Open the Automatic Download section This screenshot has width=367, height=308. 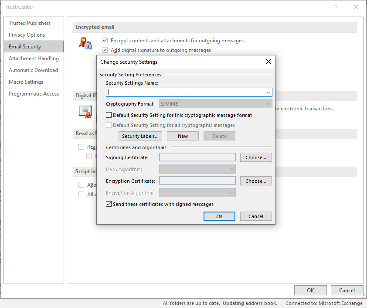point(34,70)
